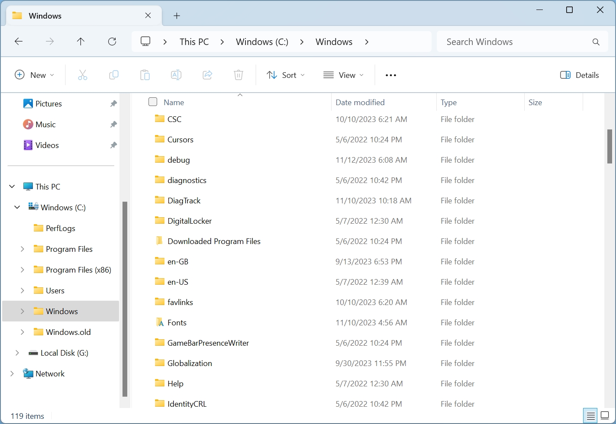616x424 pixels.
Task: Click the Paste clipboard icon
Action: pos(145,75)
